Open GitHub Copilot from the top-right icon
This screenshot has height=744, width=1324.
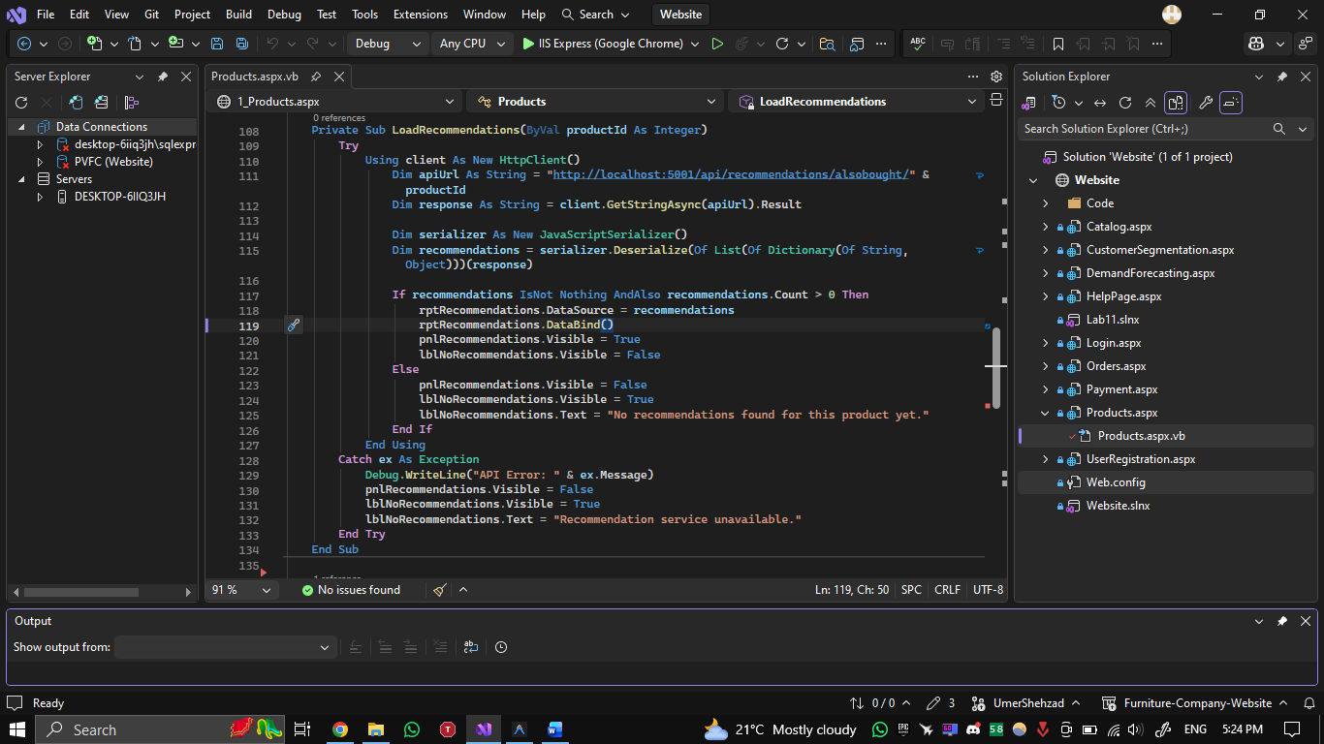pos(1256,44)
